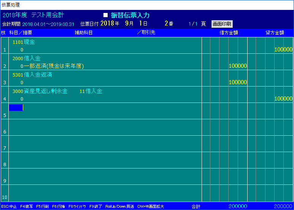Image resolution: width=294 pixels, height=210 pixels.
Task: Click the summary code 0 in row 4
Action: click(x=22, y=99)
